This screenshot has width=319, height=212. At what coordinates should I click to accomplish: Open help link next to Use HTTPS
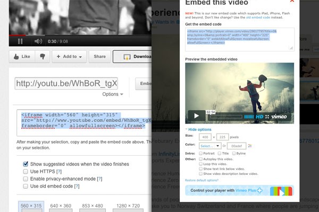[59, 172]
